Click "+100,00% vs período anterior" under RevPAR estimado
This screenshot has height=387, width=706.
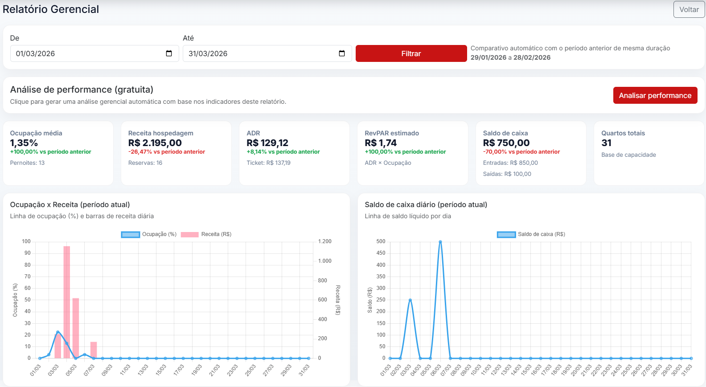[x=405, y=152]
